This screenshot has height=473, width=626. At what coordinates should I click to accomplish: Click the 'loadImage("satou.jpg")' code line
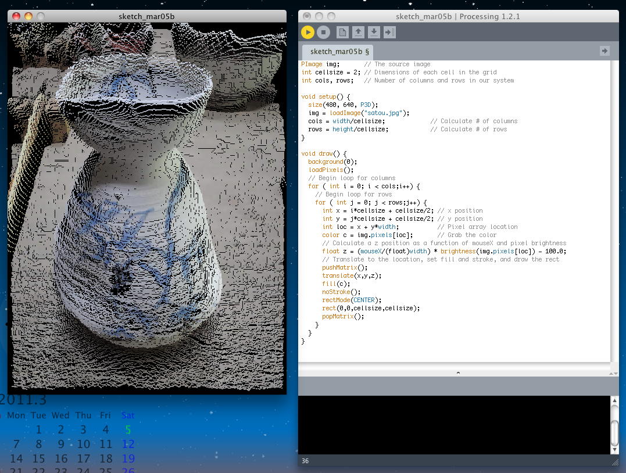(x=359, y=113)
